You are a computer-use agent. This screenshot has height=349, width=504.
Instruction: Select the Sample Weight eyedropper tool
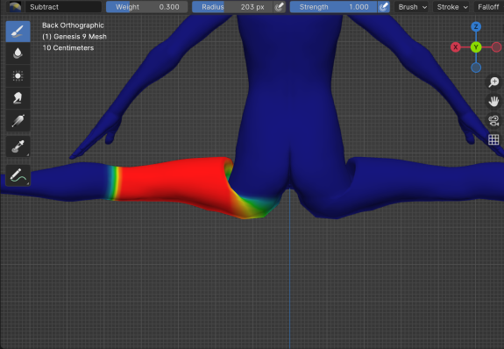(x=18, y=146)
